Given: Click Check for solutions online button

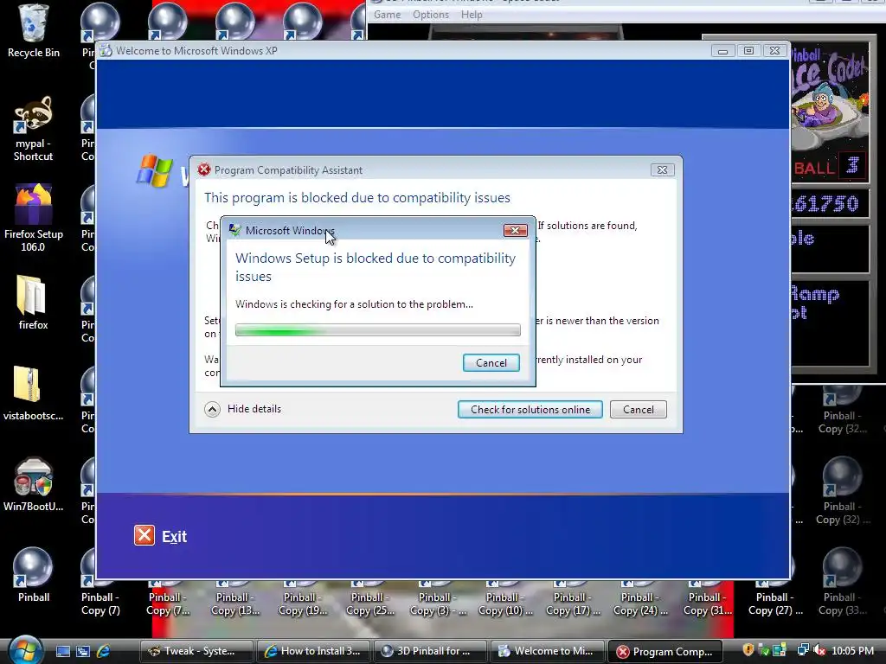Looking at the screenshot, I should [x=530, y=409].
